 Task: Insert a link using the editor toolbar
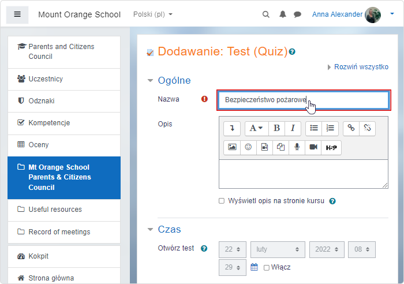click(351, 128)
